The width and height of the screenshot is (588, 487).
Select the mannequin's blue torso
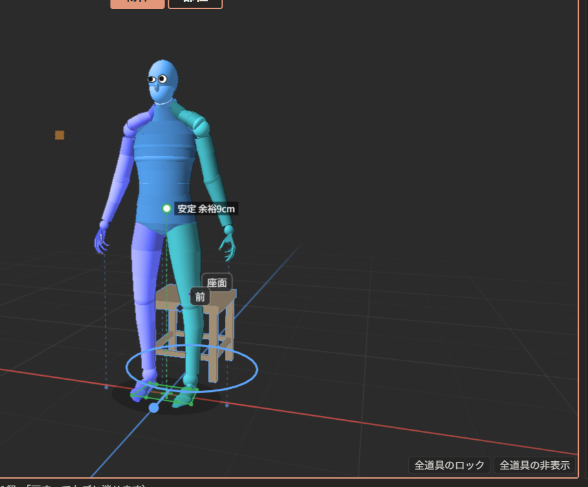pos(165,169)
